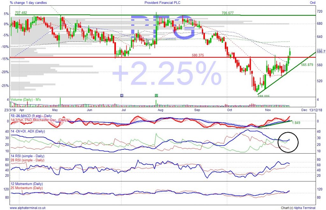Select the 'Sep' month label on time axis

197,110
